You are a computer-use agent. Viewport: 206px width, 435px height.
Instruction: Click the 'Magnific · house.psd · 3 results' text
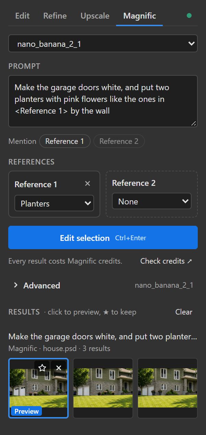pyautogui.click(x=59, y=349)
